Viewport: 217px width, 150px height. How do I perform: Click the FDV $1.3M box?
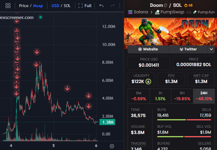point(171,79)
